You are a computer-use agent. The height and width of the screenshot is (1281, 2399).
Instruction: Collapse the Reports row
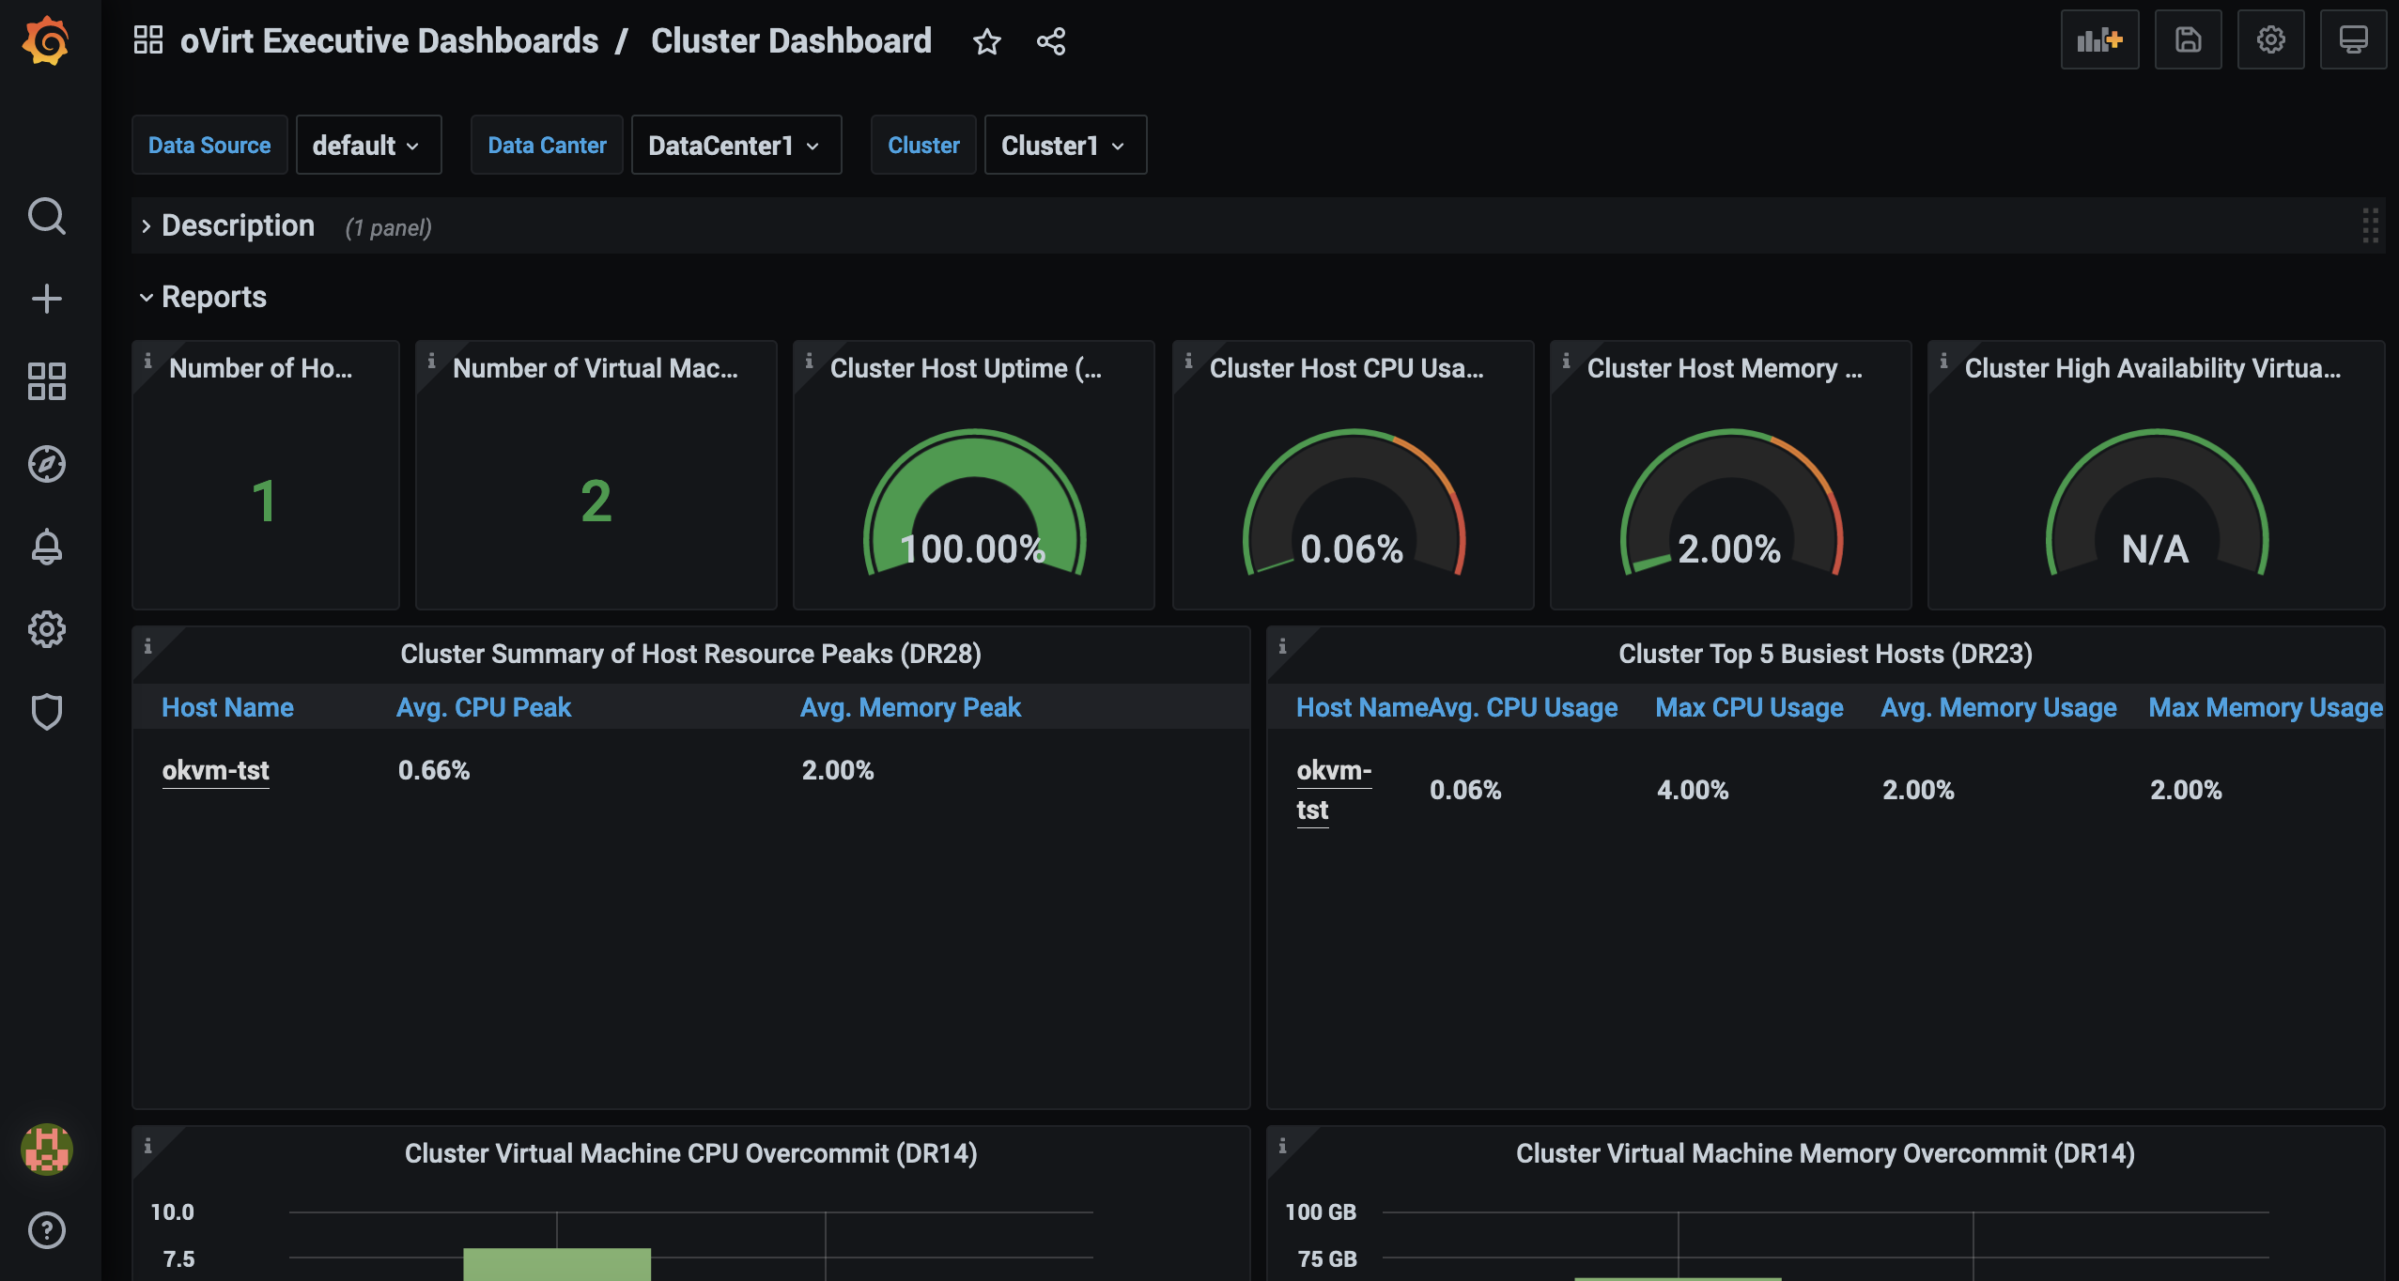(x=203, y=297)
